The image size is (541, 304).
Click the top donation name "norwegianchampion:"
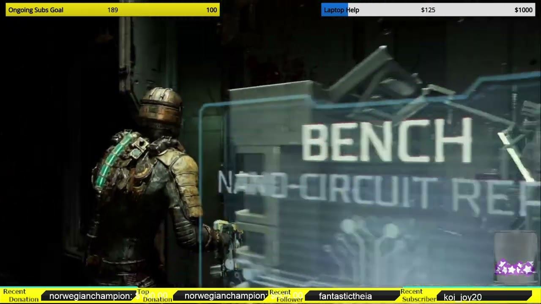(x=226, y=296)
